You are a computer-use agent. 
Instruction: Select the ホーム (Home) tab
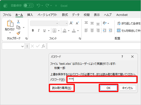[x=19, y=15]
